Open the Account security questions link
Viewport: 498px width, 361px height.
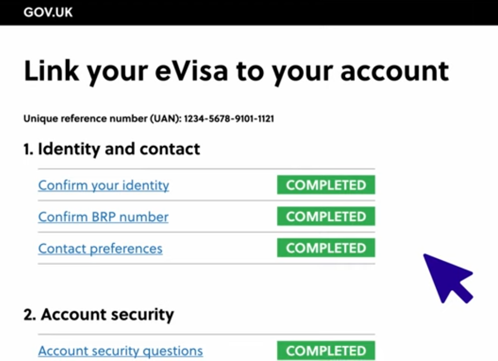coord(120,351)
